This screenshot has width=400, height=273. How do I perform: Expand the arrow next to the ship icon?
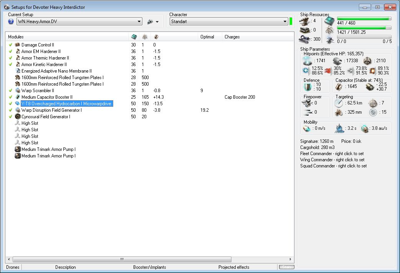[157, 22]
